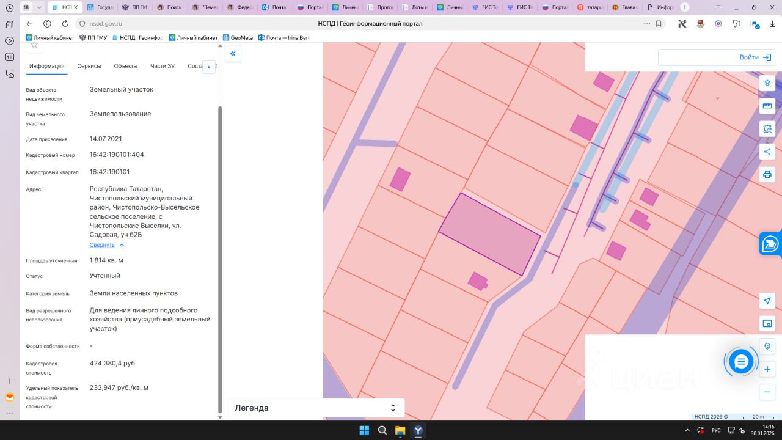Open the round chat assistant button
Viewport: 782px width, 440px height.
(741, 362)
